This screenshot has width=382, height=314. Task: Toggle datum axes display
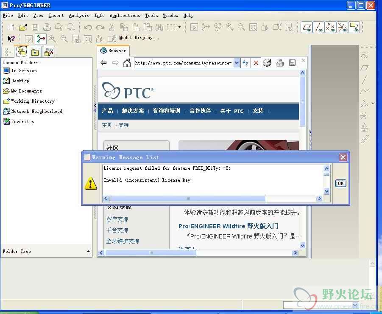pyautogui.click(x=318, y=27)
